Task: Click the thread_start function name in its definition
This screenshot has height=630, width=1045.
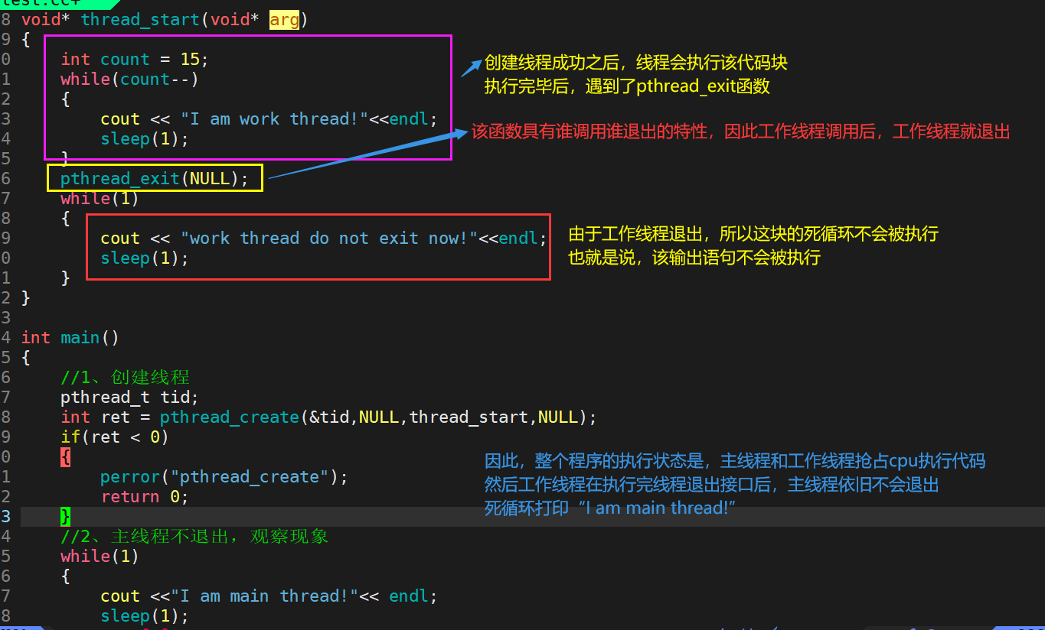Action: (x=140, y=19)
